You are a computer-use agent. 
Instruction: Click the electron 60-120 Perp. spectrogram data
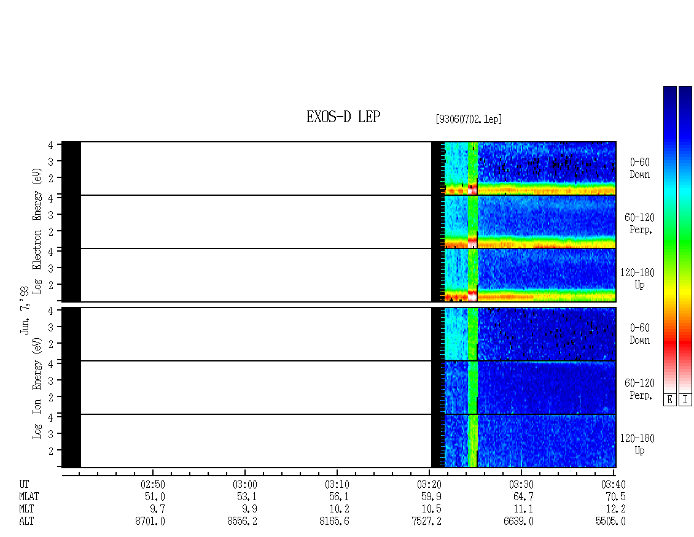(x=530, y=222)
